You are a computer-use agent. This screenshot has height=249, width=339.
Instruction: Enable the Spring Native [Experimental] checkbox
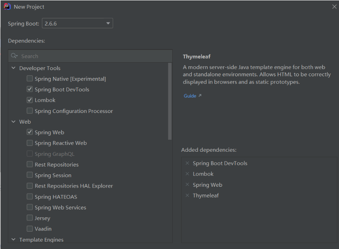(x=30, y=79)
